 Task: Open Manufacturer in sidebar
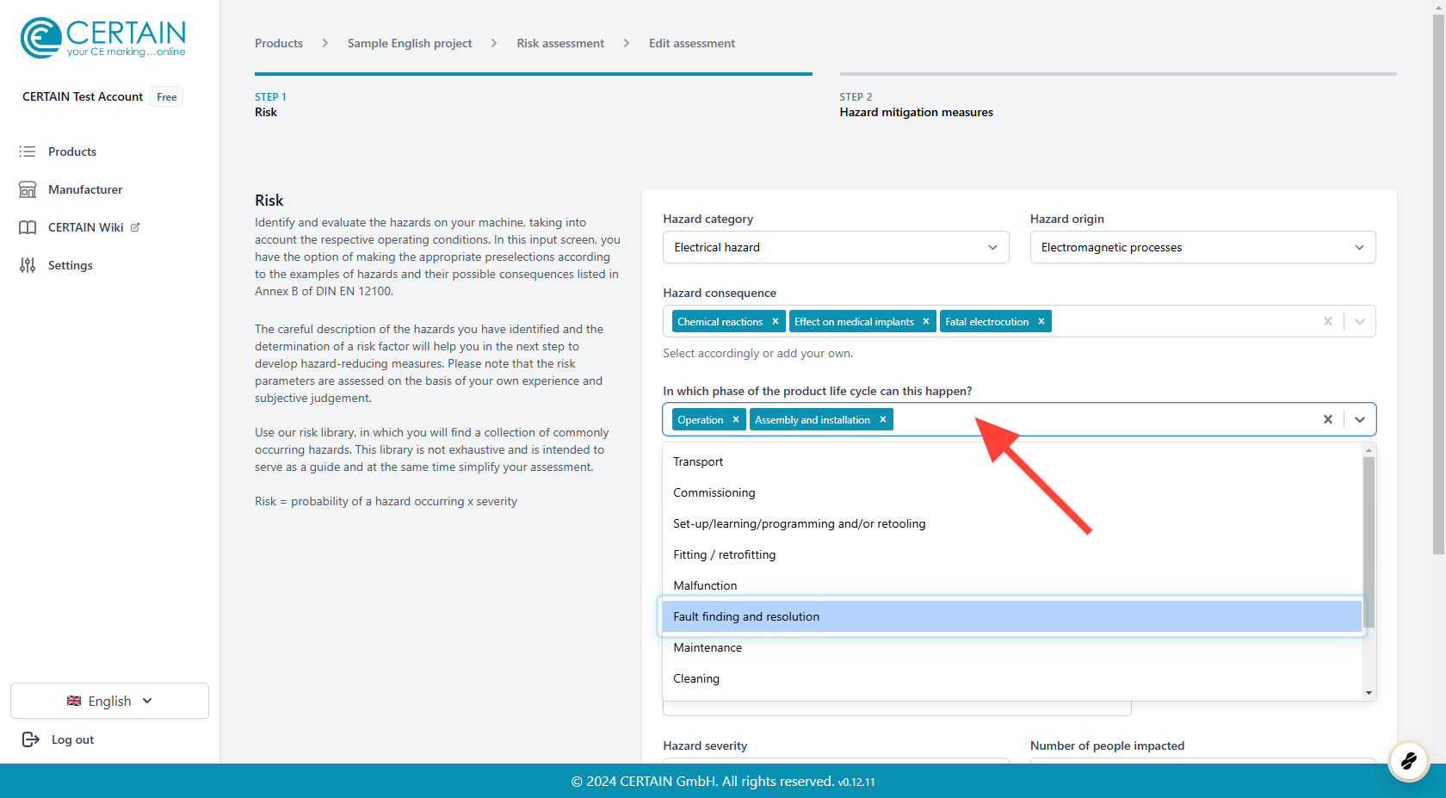pos(85,189)
